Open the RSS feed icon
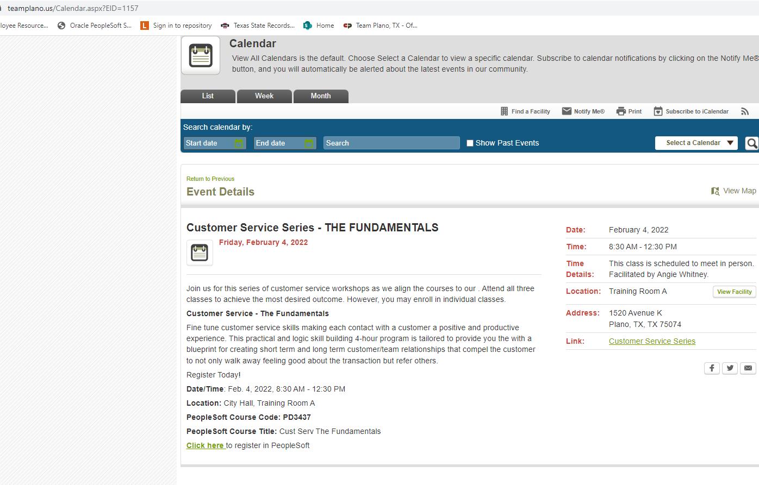Viewport: 759px width, 485px height. [745, 111]
